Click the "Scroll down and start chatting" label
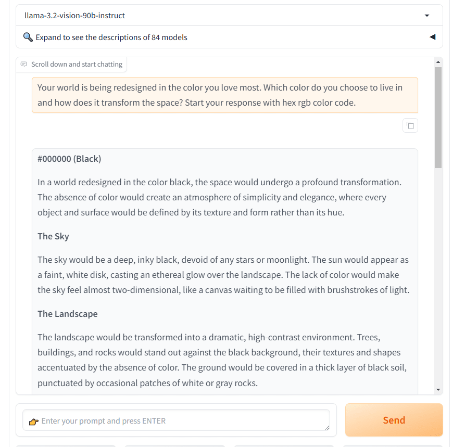465x447 pixels. pyautogui.click(x=77, y=65)
